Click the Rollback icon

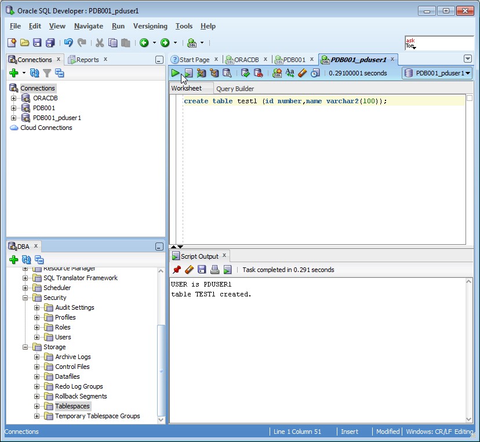[x=257, y=73]
